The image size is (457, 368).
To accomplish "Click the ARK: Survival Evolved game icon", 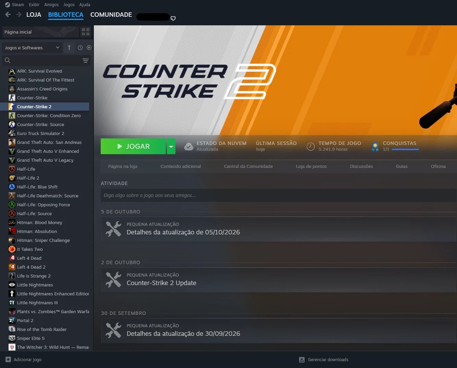I will 12,71.
